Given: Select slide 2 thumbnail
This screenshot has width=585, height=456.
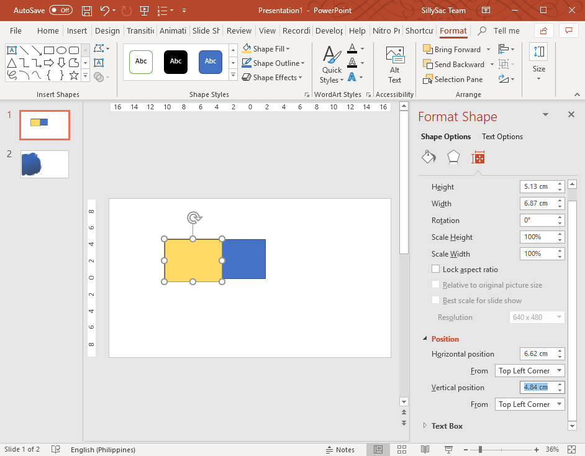Looking at the screenshot, I should pos(45,164).
